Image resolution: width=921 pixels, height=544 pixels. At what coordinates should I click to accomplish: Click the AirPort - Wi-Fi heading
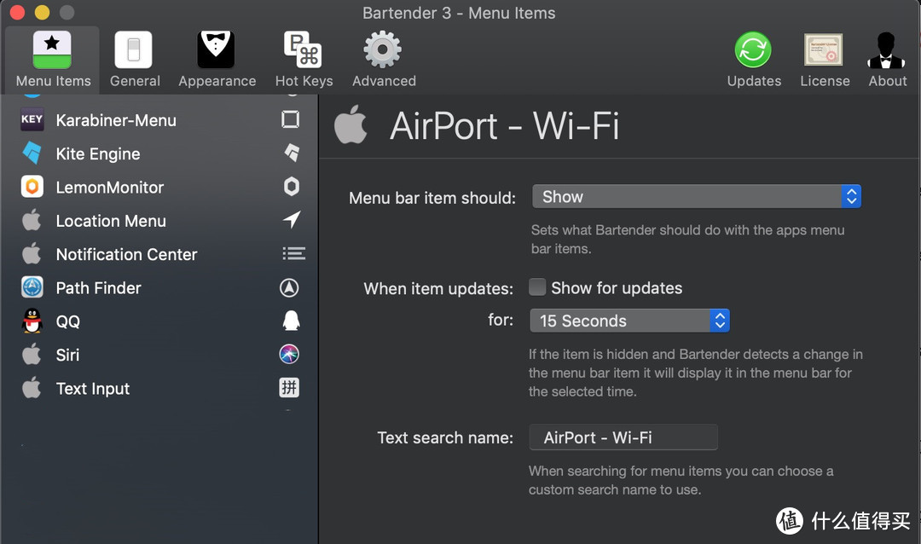(505, 125)
